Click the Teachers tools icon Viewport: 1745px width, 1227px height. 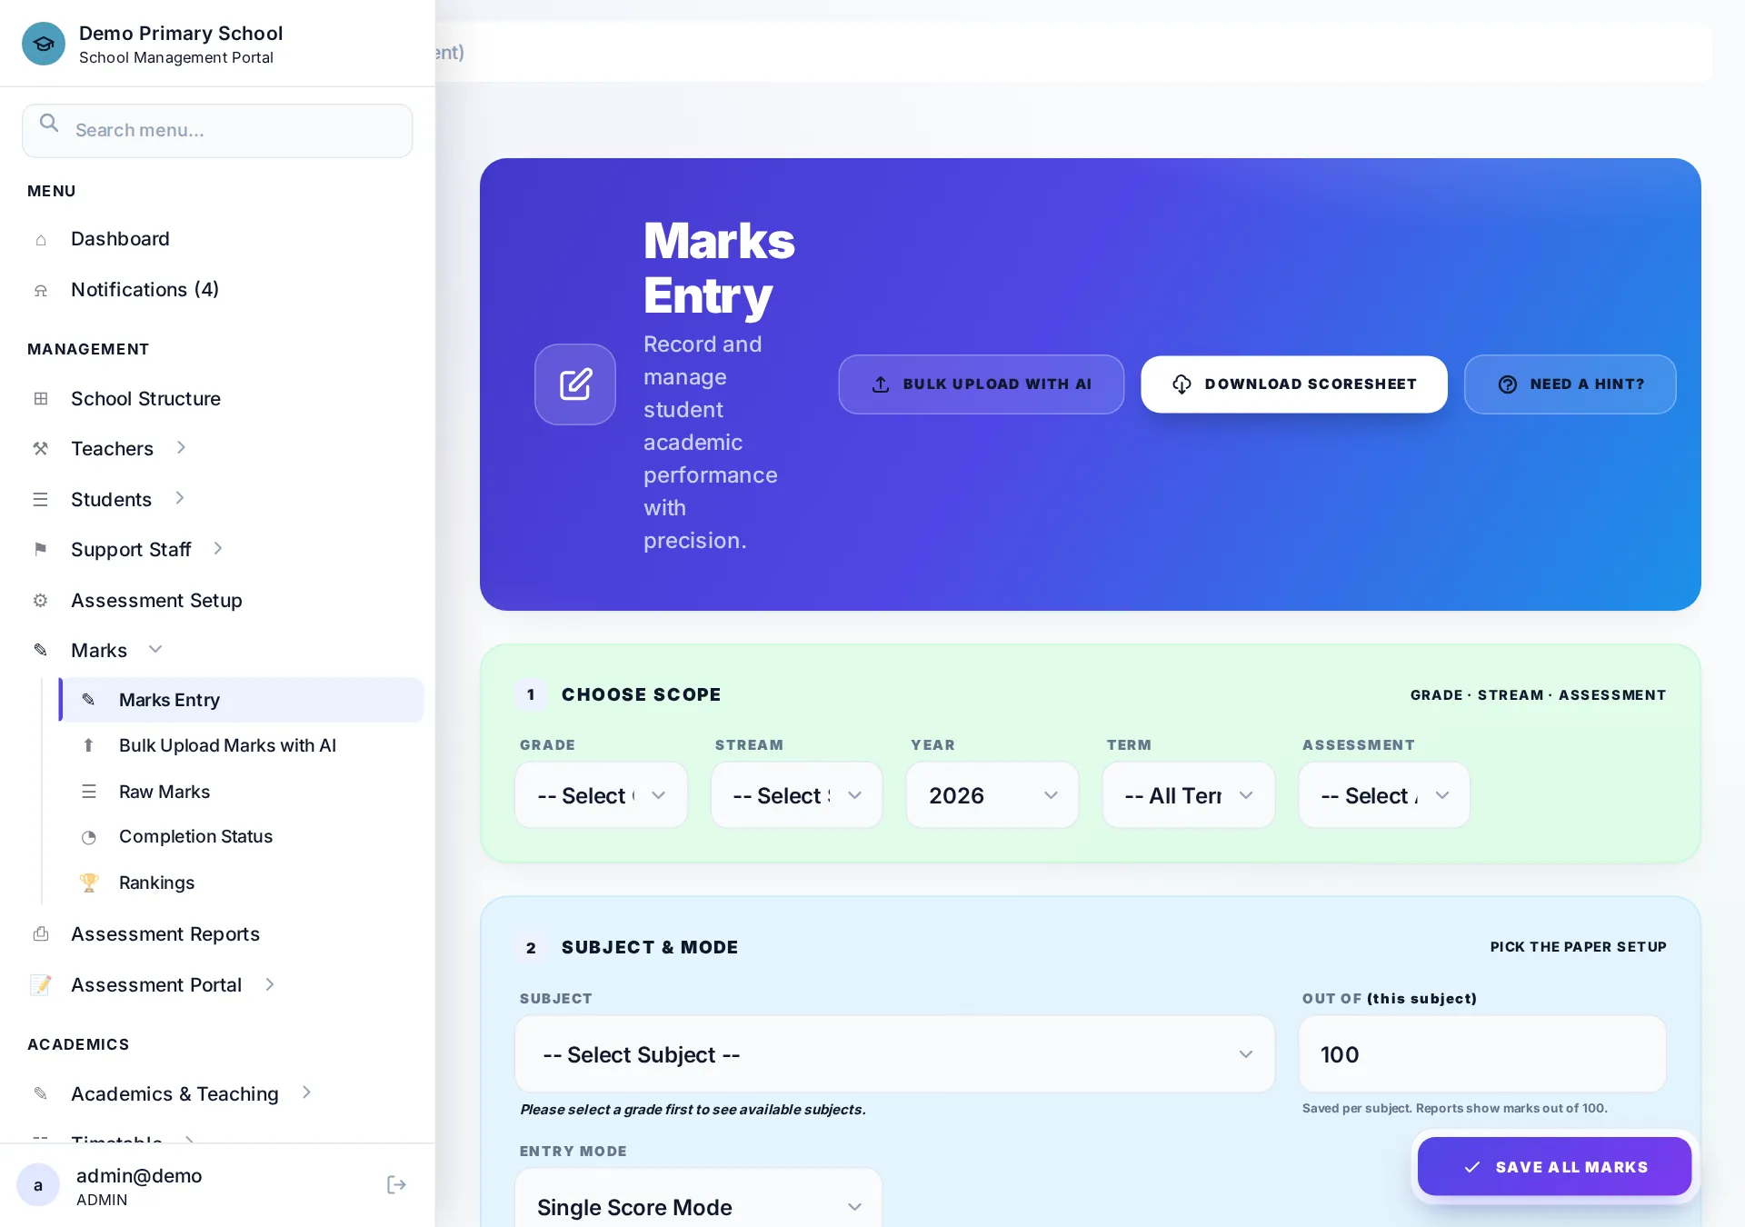tap(41, 449)
